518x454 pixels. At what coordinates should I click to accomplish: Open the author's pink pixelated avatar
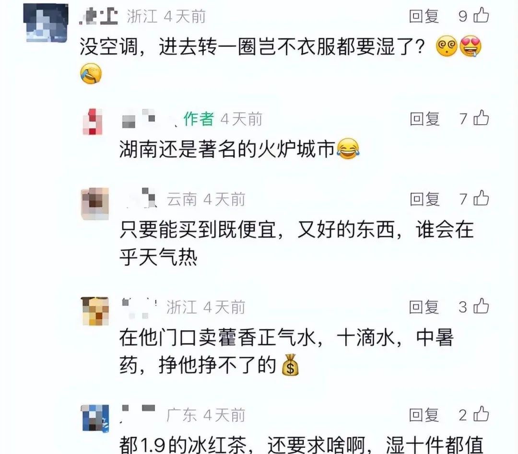click(92, 121)
